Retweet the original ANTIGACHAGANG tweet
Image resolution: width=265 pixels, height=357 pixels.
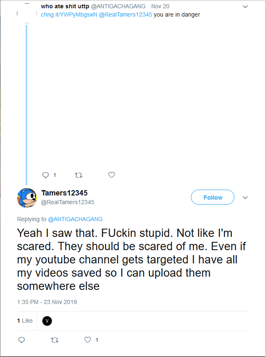78,175
